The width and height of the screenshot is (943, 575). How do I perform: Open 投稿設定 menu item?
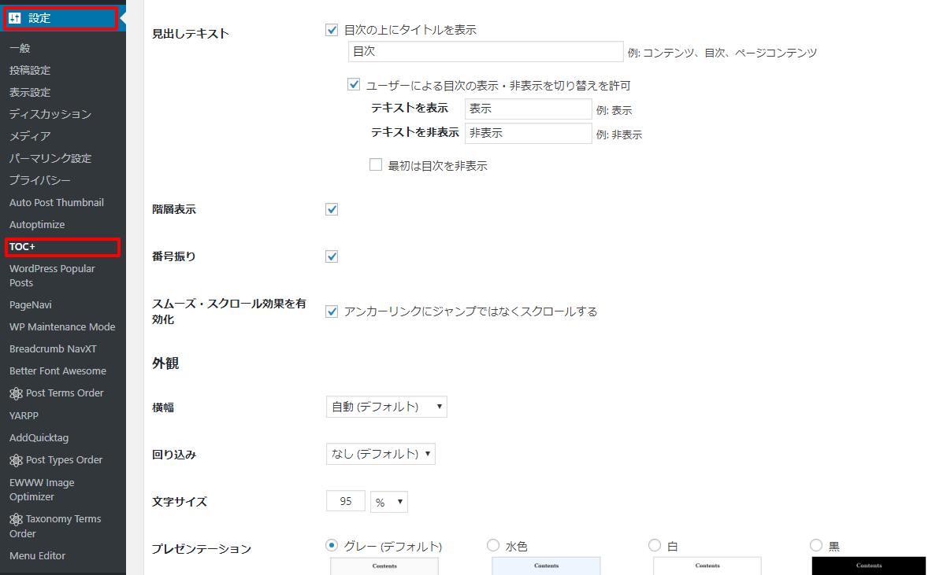pyautogui.click(x=30, y=70)
